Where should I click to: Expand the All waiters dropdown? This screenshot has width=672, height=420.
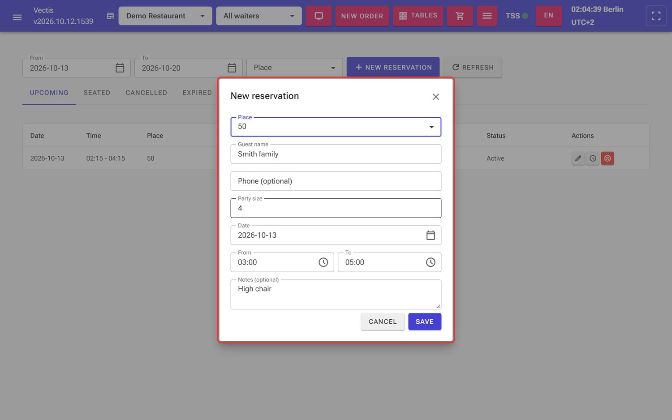(x=259, y=16)
